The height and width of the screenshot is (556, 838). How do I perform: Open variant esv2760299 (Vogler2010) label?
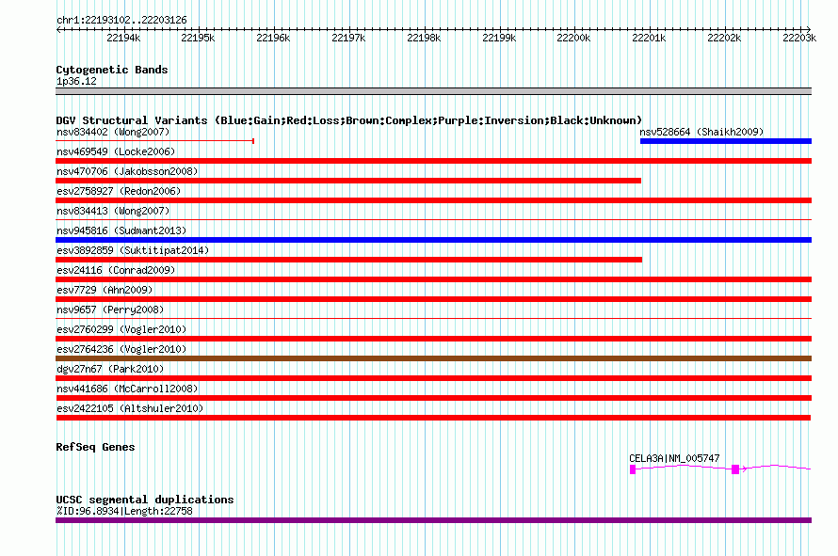coord(121,329)
